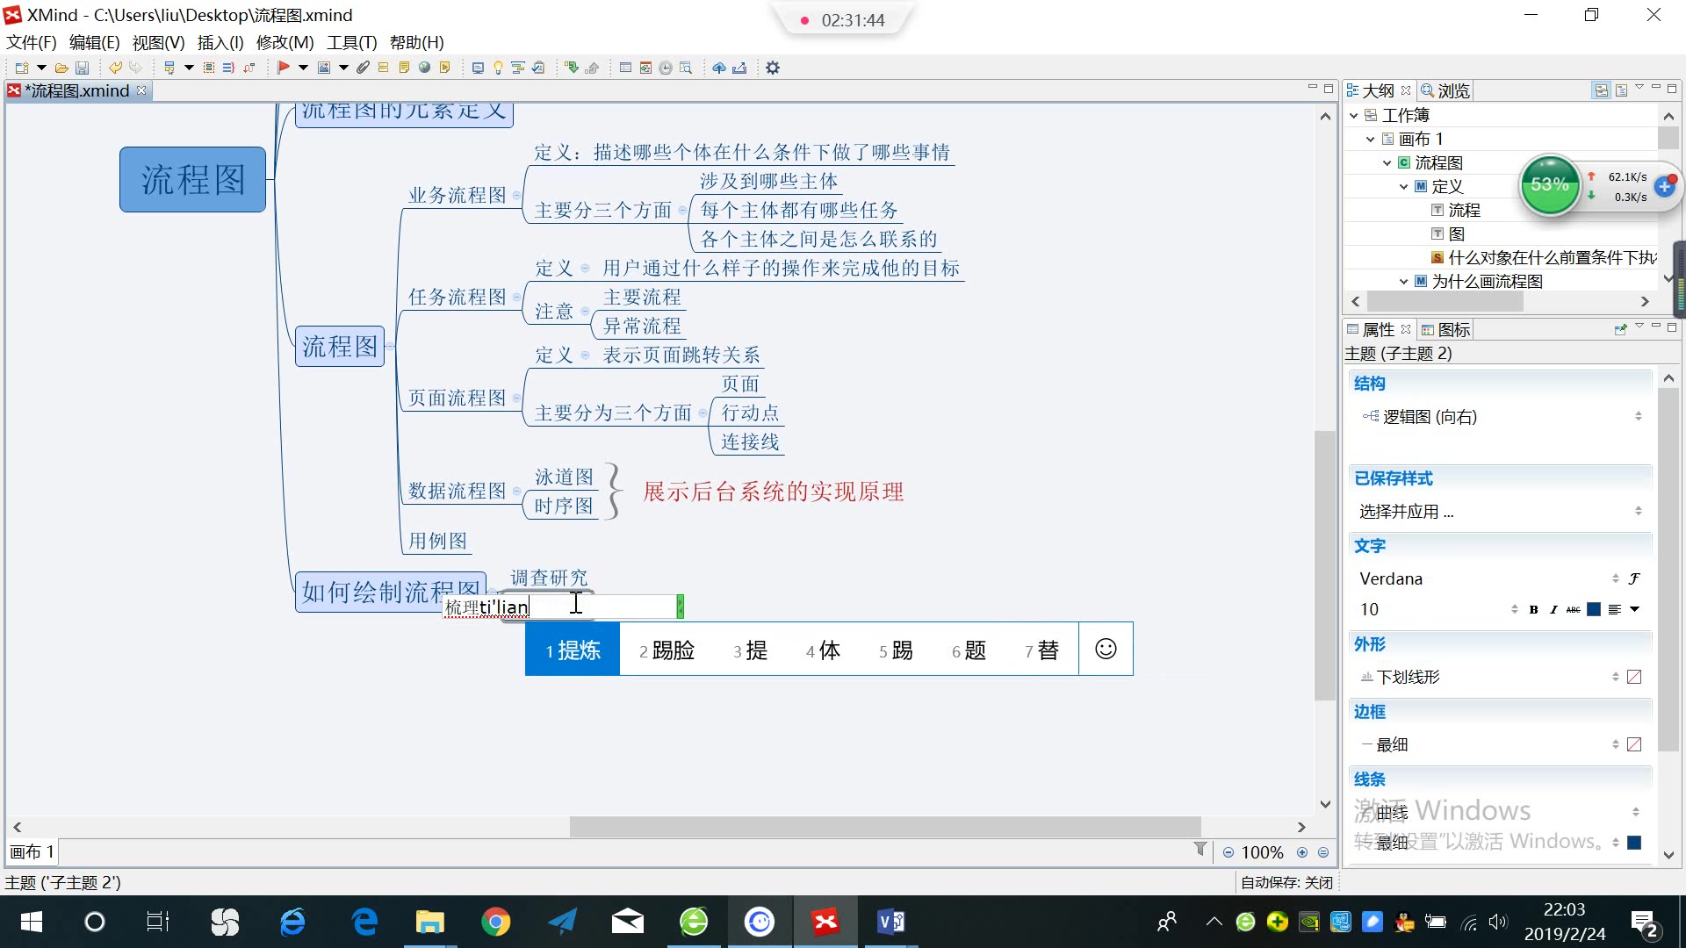
Task: Open 插入(I) menu
Action: click(x=220, y=42)
